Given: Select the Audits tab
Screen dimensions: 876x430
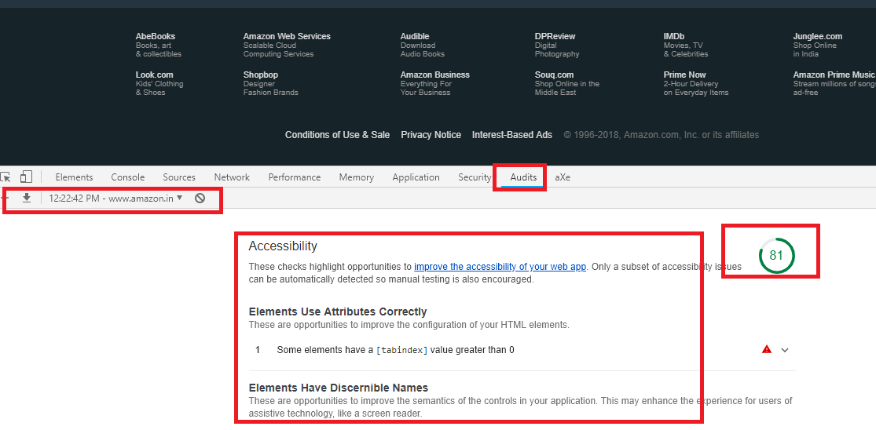Looking at the screenshot, I should point(523,177).
